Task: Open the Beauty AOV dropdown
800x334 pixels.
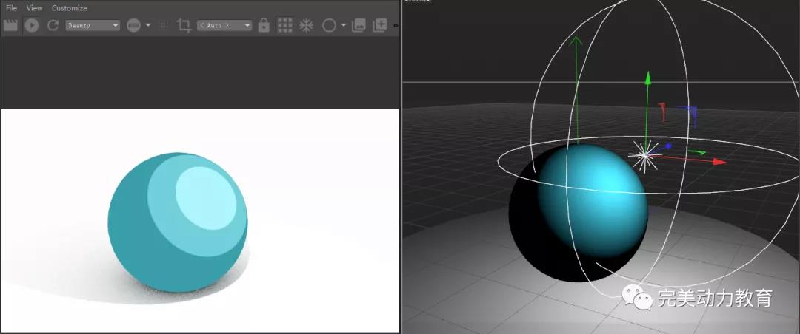Action: tap(93, 25)
